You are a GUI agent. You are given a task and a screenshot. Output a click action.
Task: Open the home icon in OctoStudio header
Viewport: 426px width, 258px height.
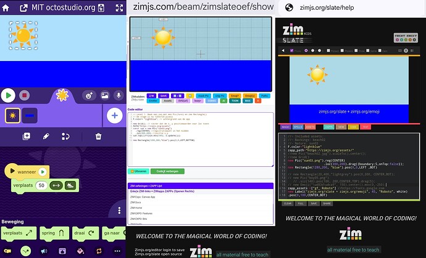[6, 7]
